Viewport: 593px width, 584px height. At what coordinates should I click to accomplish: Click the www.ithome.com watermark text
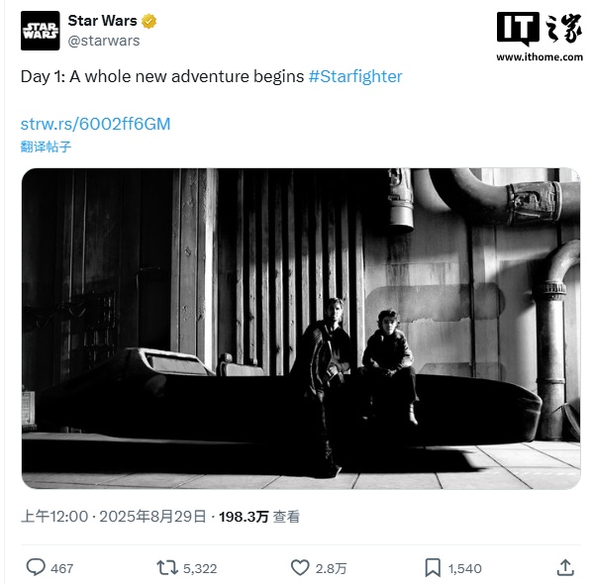pos(540,56)
